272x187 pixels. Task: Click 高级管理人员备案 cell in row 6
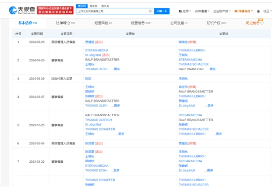coord(63,143)
